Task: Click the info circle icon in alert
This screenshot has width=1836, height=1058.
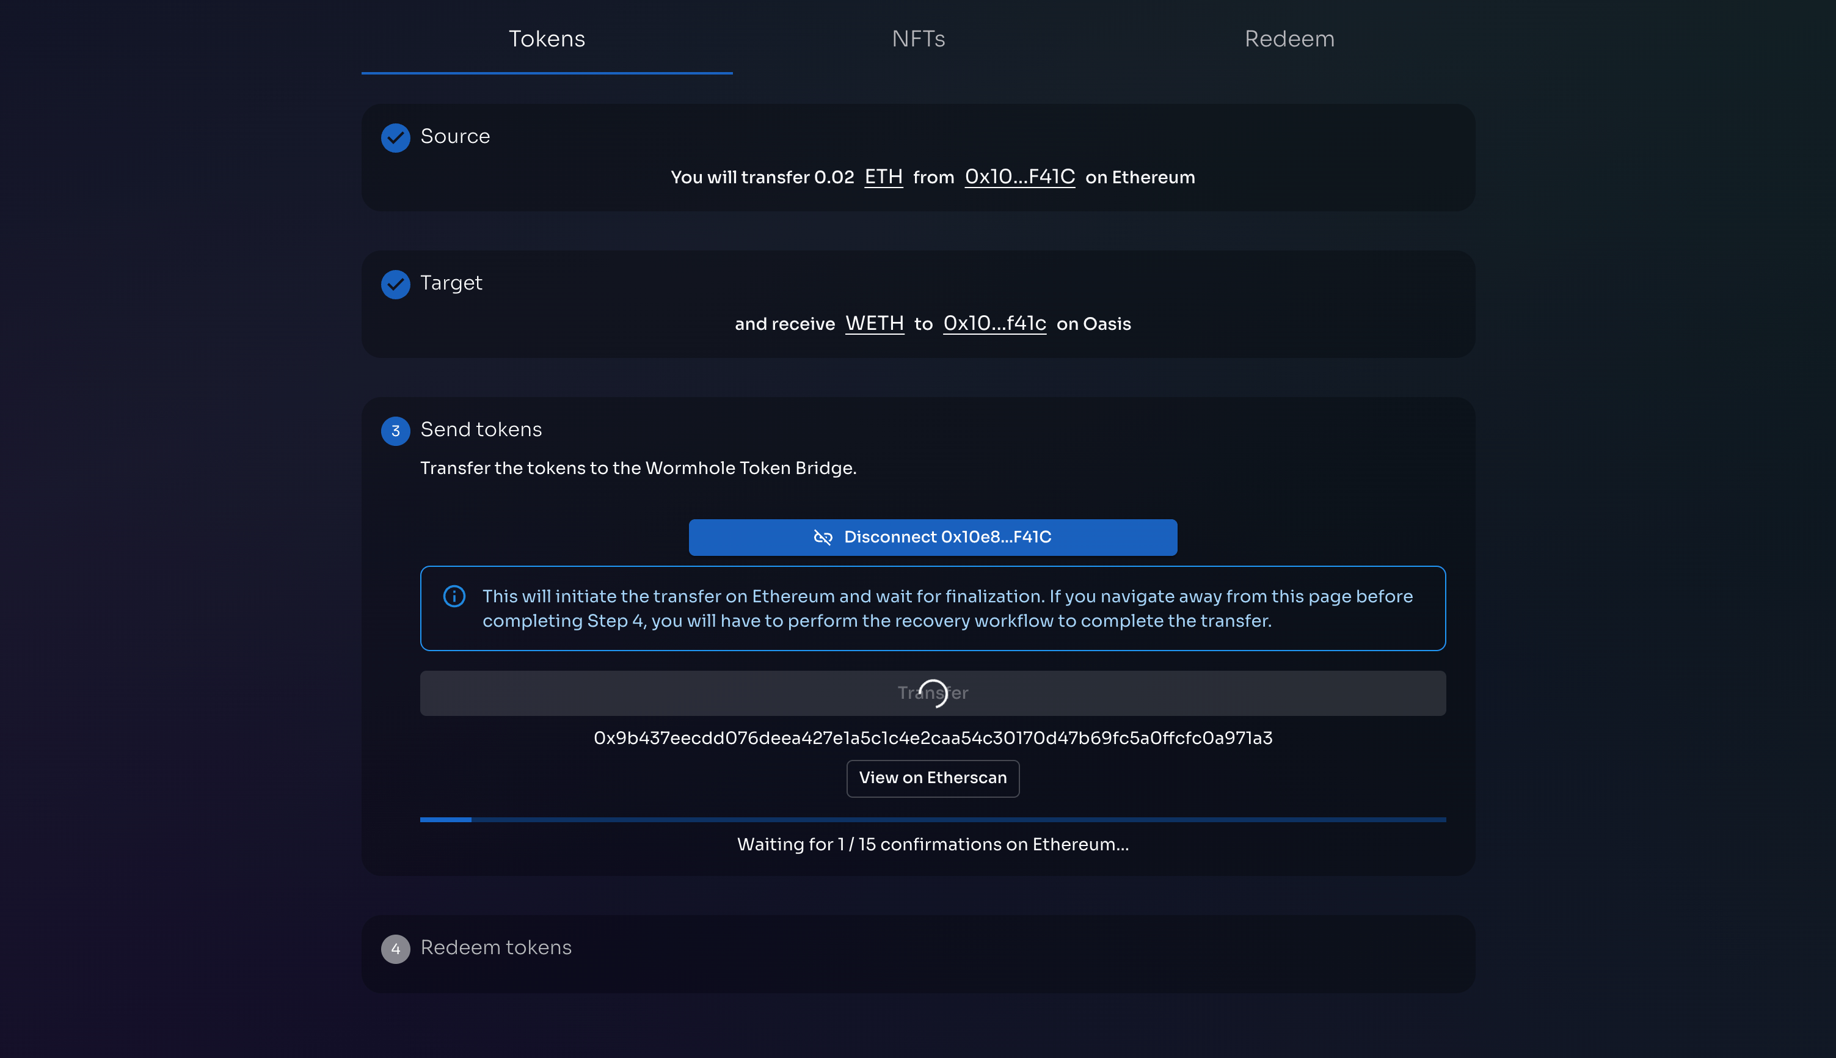Action: click(x=454, y=597)
